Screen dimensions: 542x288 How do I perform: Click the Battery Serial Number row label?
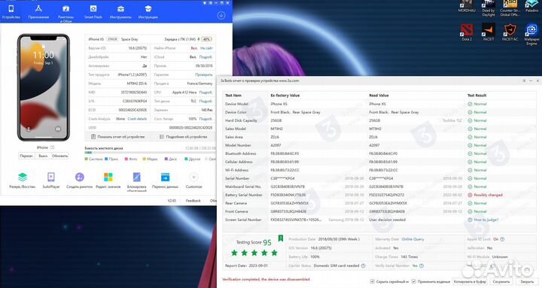(x=244, y=195)
